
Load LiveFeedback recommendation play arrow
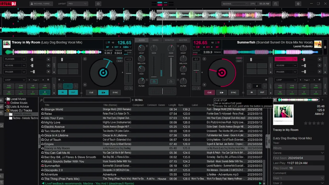coord(260,183)
